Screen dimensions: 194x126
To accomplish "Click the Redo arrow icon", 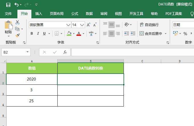I will click(27, 5).
